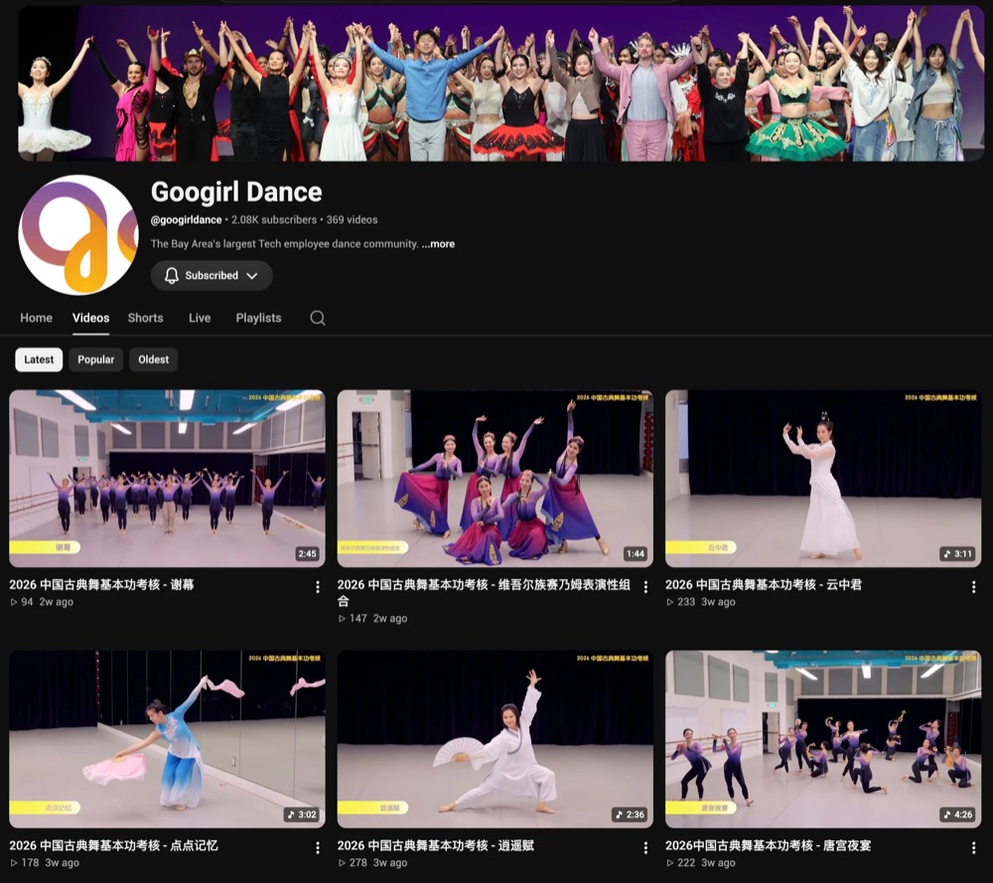Sort videos by Oldest
The width and height of the screenshot is (993, 883).
pos(153,360)
